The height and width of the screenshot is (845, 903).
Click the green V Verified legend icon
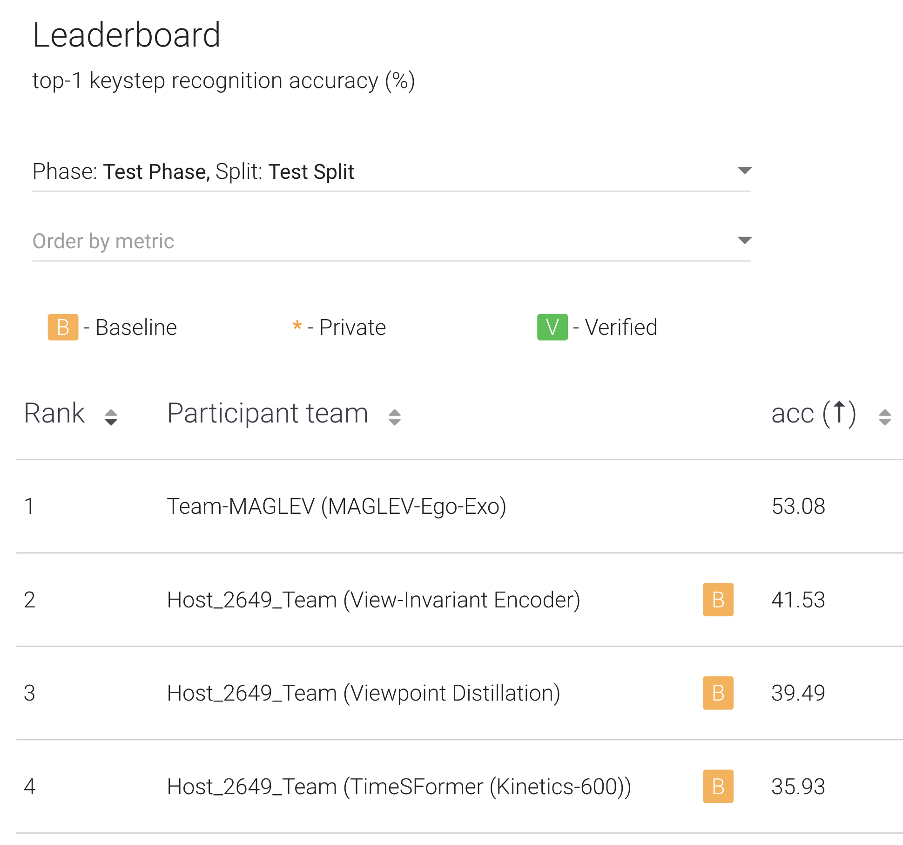coord(552,327)
